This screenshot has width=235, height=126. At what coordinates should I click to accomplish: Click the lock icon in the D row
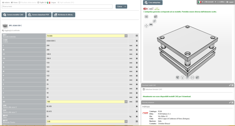pos(137,80)
